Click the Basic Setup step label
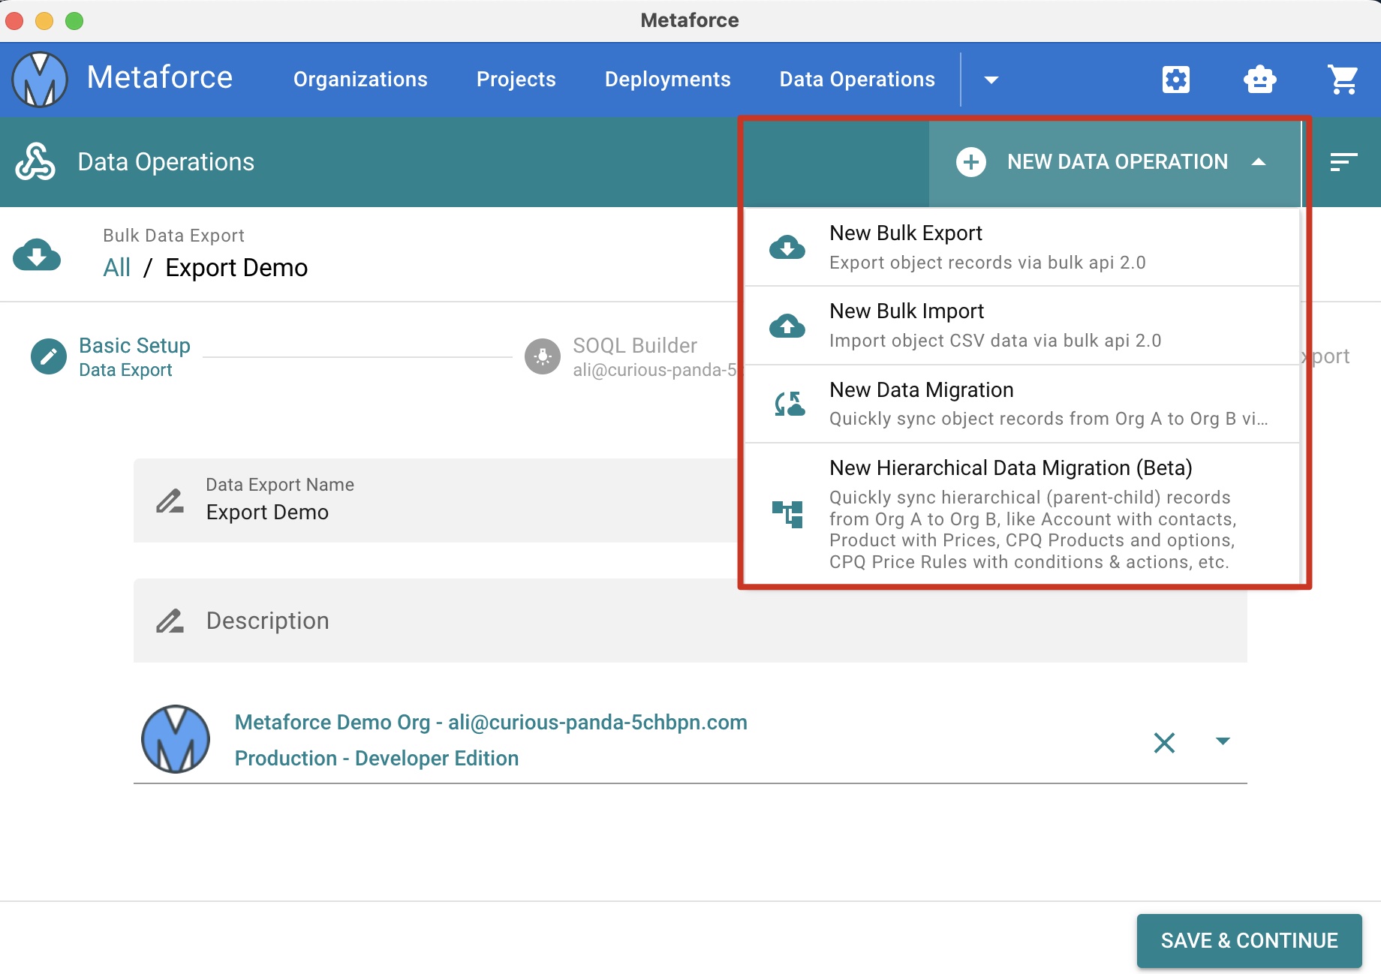This screenshot has height=974, width=1381. pos(134,346)
